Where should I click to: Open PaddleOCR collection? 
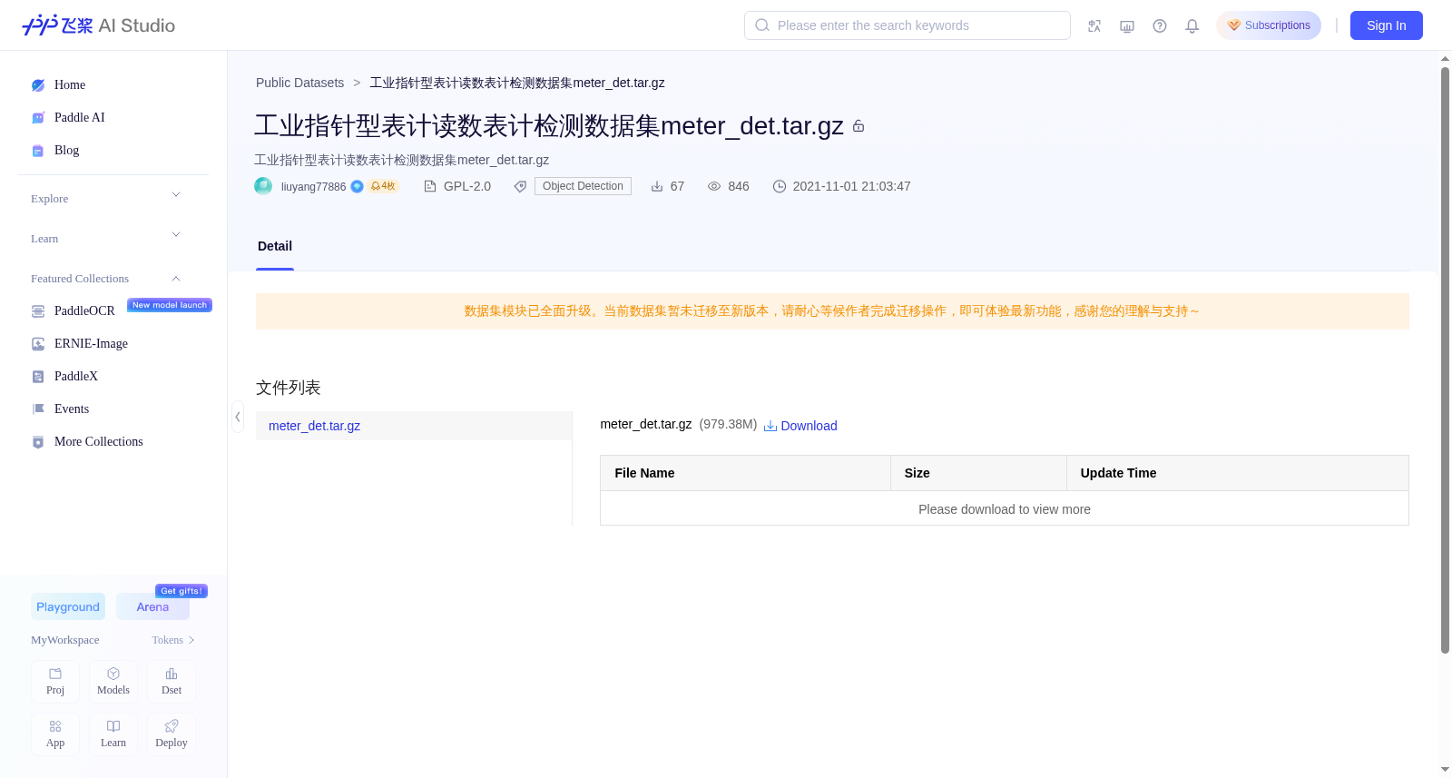coord(84,311)
